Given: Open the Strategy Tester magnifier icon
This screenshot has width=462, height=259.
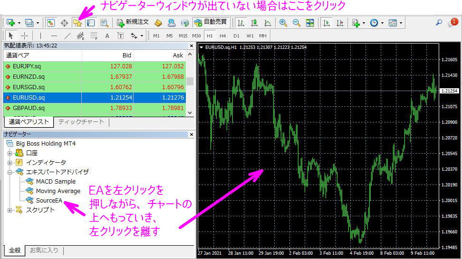Looking at the screenshot, I should [x=104, y=23].
